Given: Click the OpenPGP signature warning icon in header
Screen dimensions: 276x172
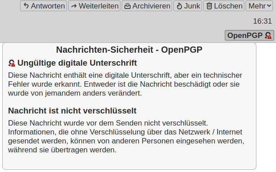Looking at the screenshot, I should point(268,35).
